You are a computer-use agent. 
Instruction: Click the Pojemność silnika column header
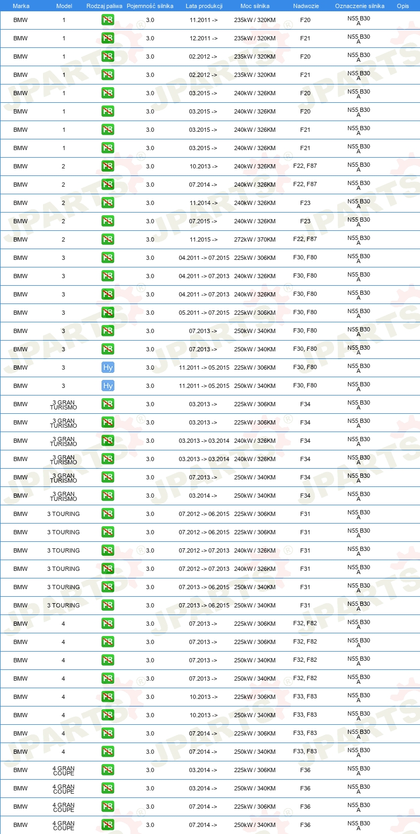(150, 6)
